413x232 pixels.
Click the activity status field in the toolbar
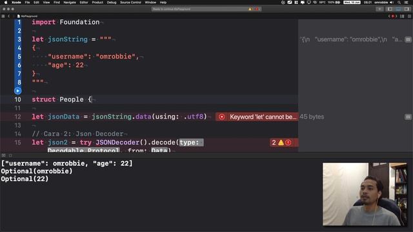206,9
